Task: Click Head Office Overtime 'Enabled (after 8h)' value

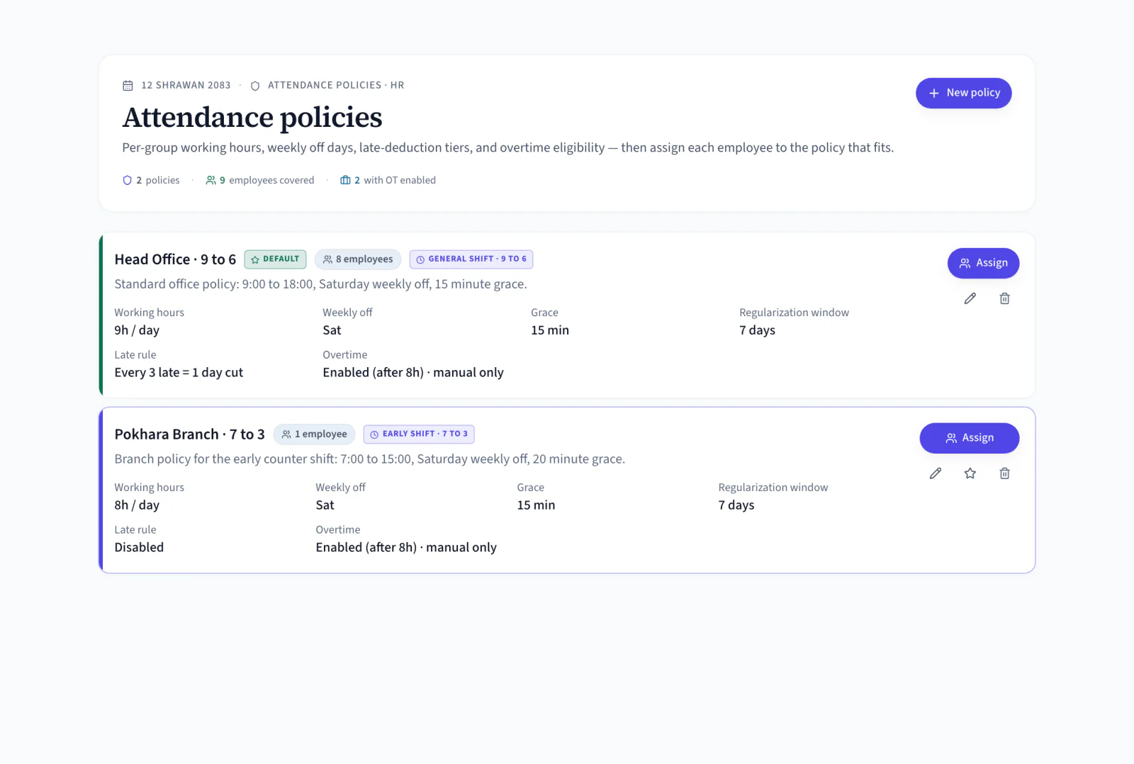Action: [413, 373]
